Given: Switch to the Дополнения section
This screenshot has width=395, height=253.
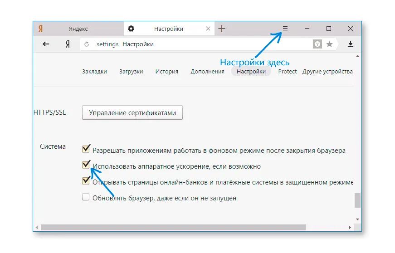Looking at the screenshot, I should click(207, 72).
